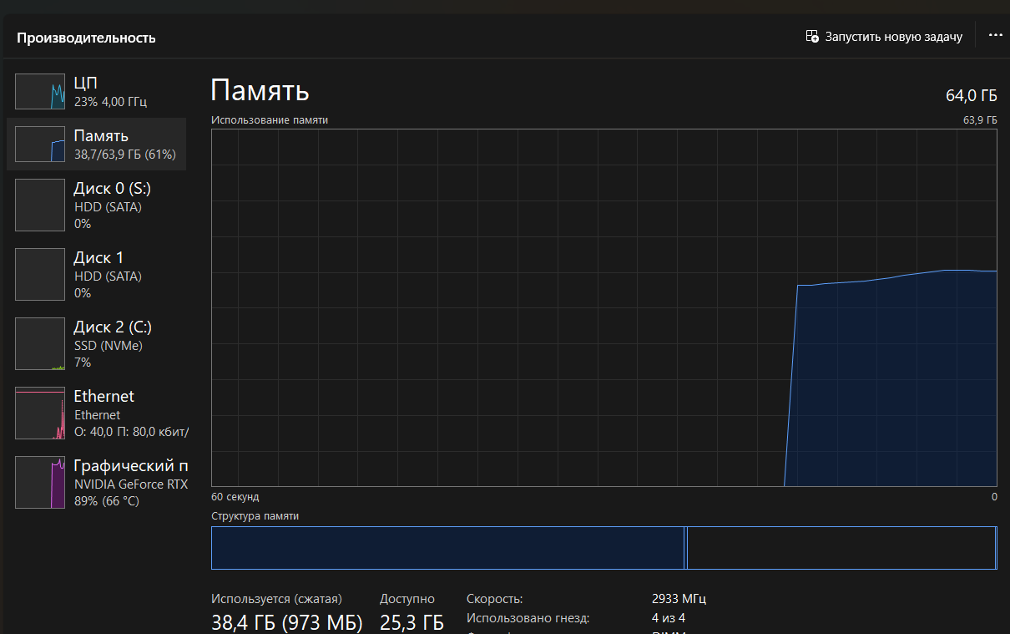
Task: Click the 'Диск 1' HDD (SATA) label
Action: [108, 276]
